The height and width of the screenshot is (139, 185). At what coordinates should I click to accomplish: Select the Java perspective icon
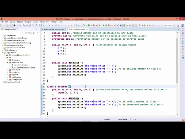pos(182,25)
